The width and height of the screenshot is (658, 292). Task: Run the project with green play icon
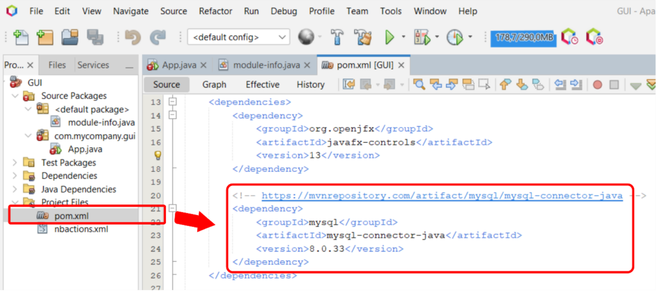[x=389, y=37]
